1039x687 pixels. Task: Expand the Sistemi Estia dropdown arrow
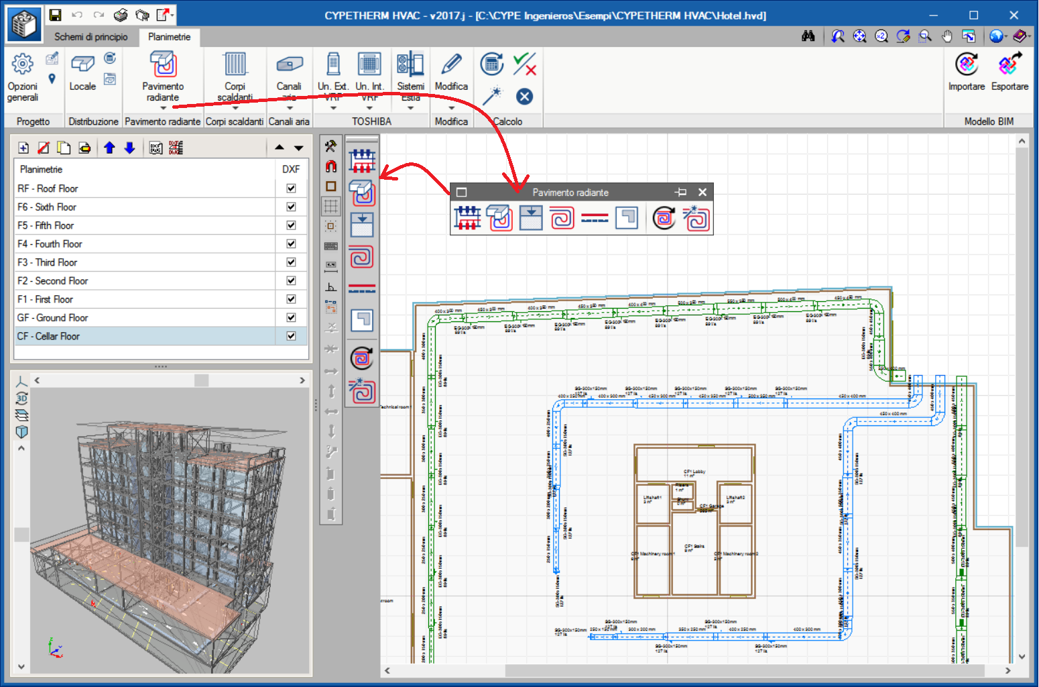click(410, 108)
